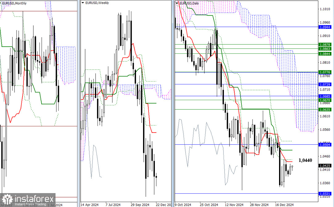
Task: Select the 1,0440 annotation text
Action: [305, 160]
